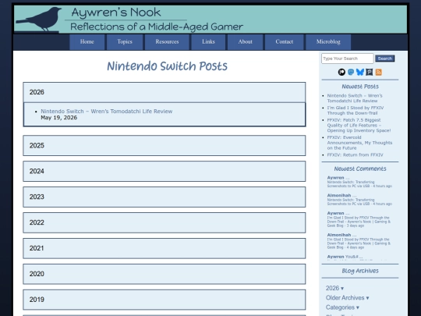The image size is (421, 316).
Task: Go to the Home menu item
Action: tap(87, 42)
